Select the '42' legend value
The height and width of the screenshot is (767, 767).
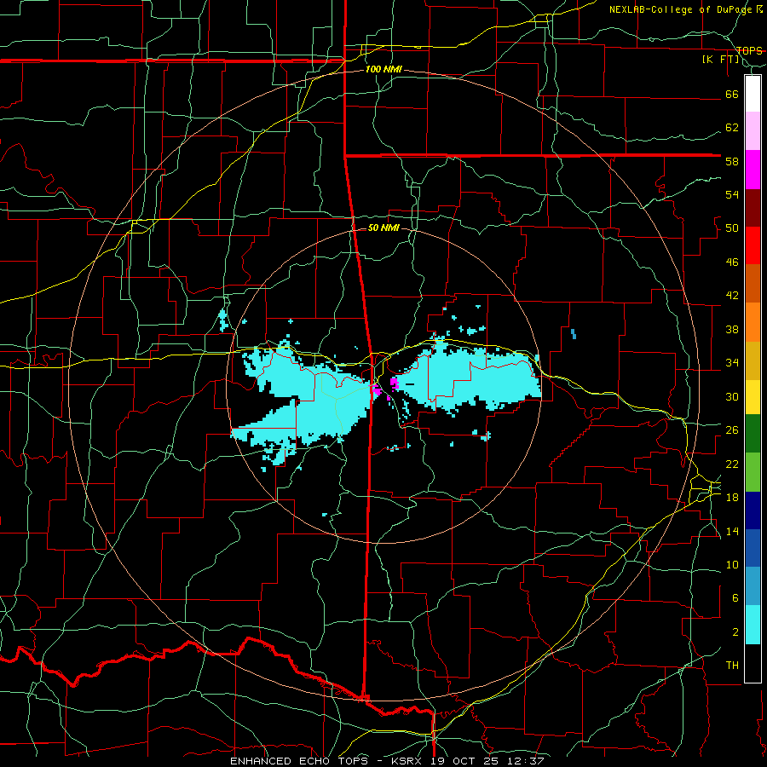pos(732,295)
